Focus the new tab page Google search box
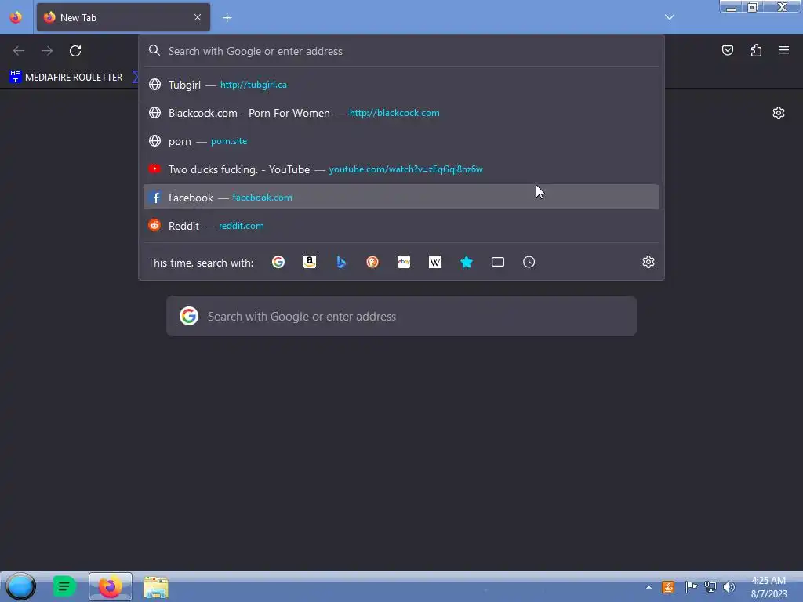Viewport: 803px width, 602px height. [401, 316]
